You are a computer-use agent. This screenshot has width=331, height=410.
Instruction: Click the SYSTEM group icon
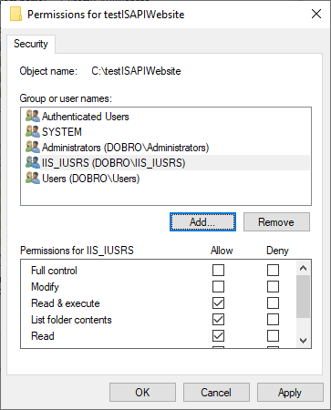coord(33,132)
